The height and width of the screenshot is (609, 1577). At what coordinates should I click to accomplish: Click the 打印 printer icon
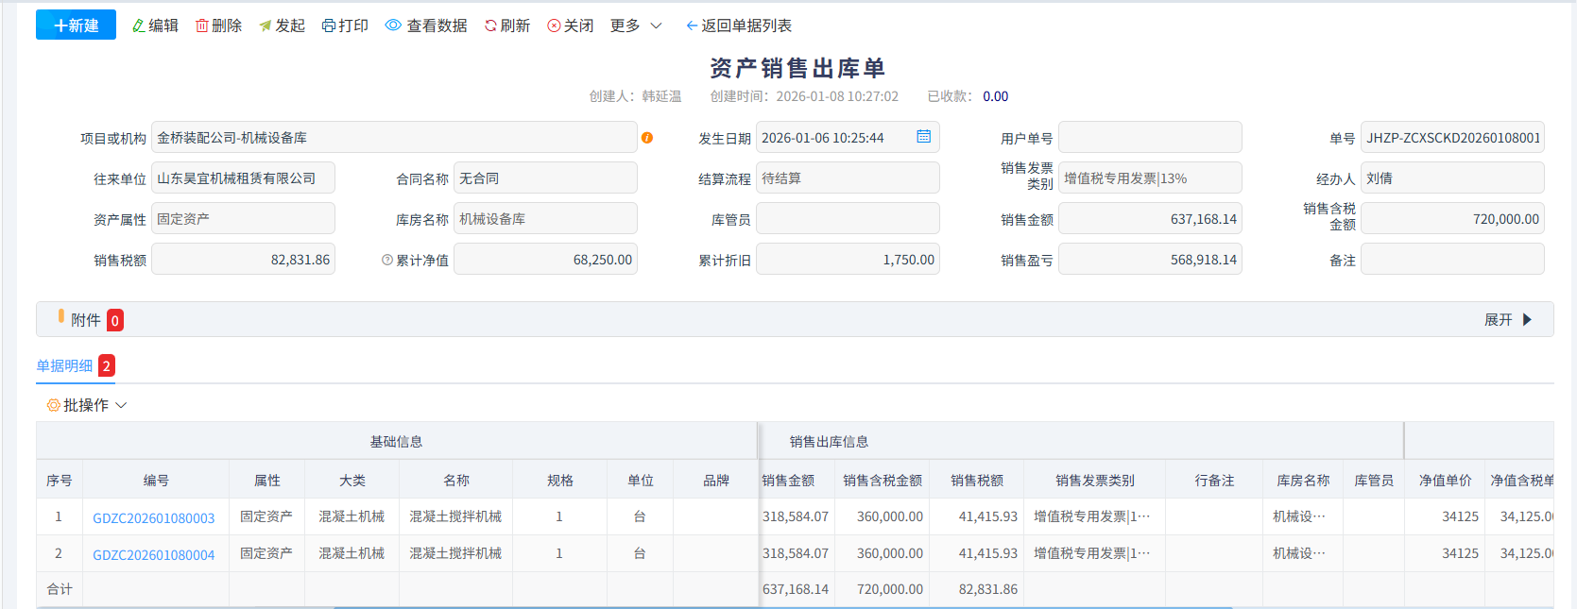[329, 25]
